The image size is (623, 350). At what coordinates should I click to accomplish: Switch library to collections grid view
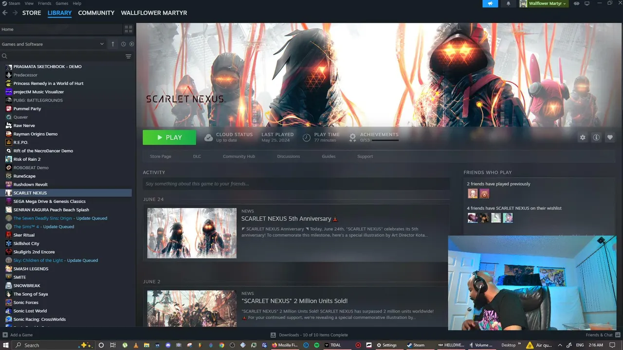click(x=128, y=29)
